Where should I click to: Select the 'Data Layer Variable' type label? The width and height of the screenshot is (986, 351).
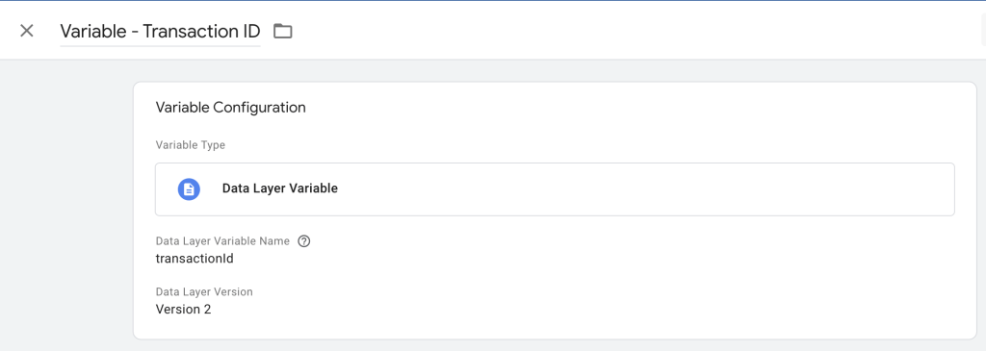pos(280,188)
